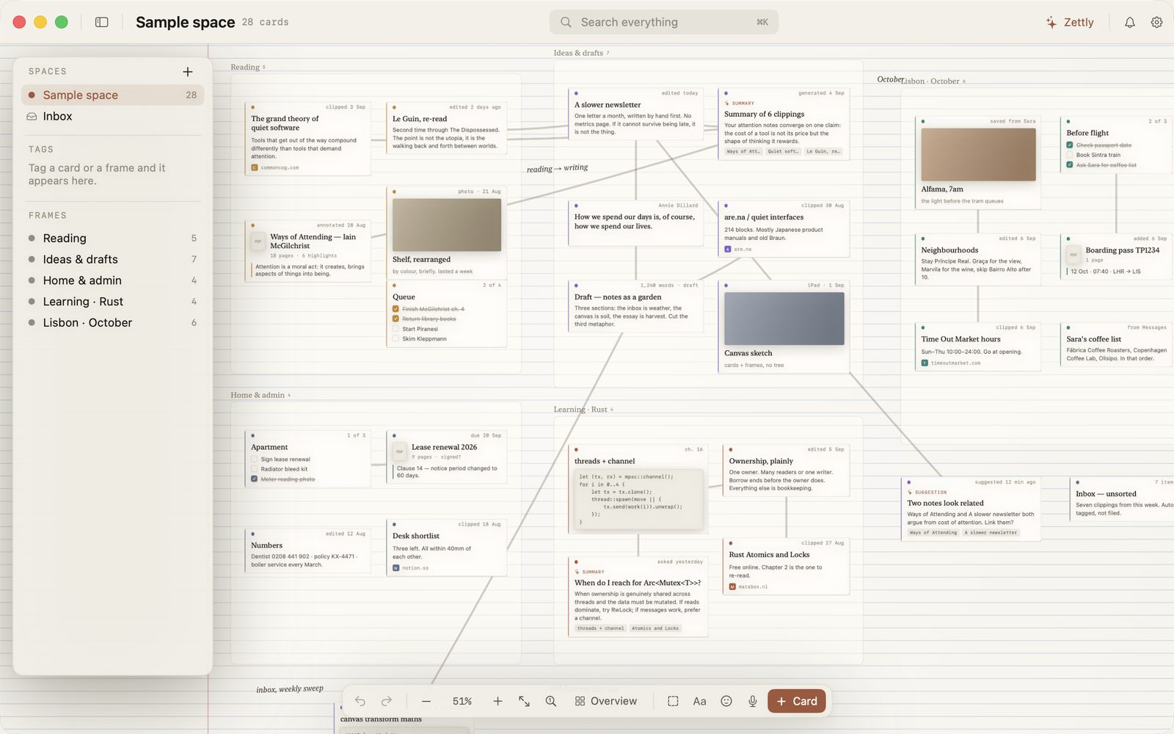1174x734 pixels.
Task: Create a new Card
Action: (x=797, y=701)
